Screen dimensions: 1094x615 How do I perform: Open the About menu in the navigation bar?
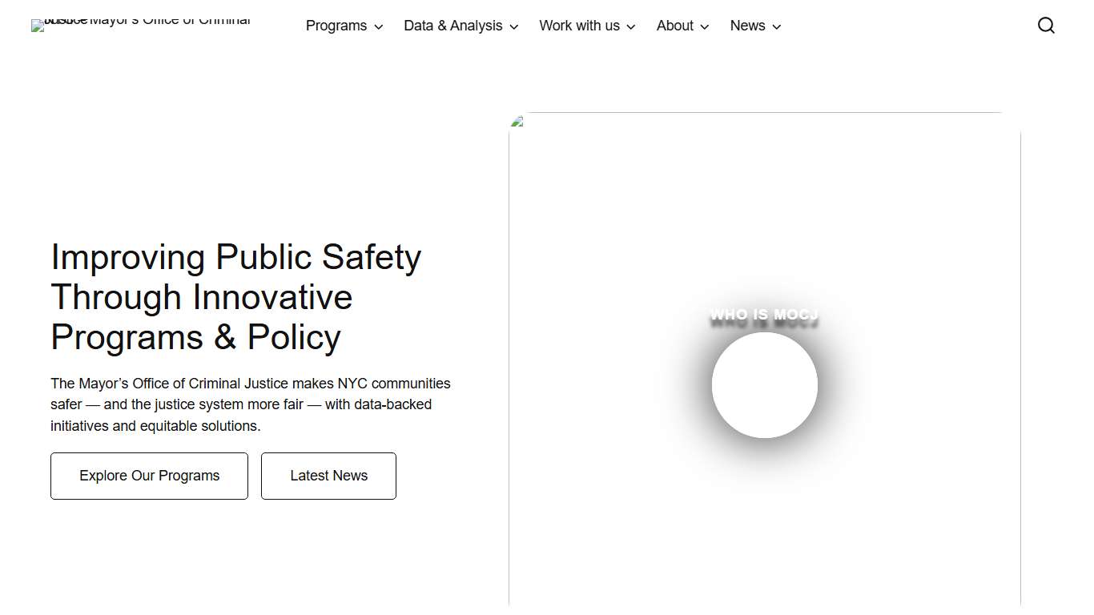(675, 26)
